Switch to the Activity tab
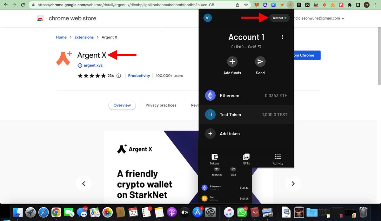Screen dimensions: 381x221 coord(278,159)
